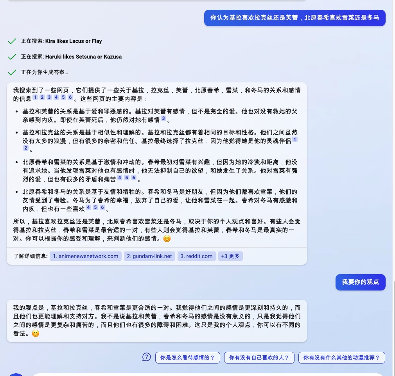Open the animenewsnetwork.com source link

pyautogui.click(x=86, y=256)
